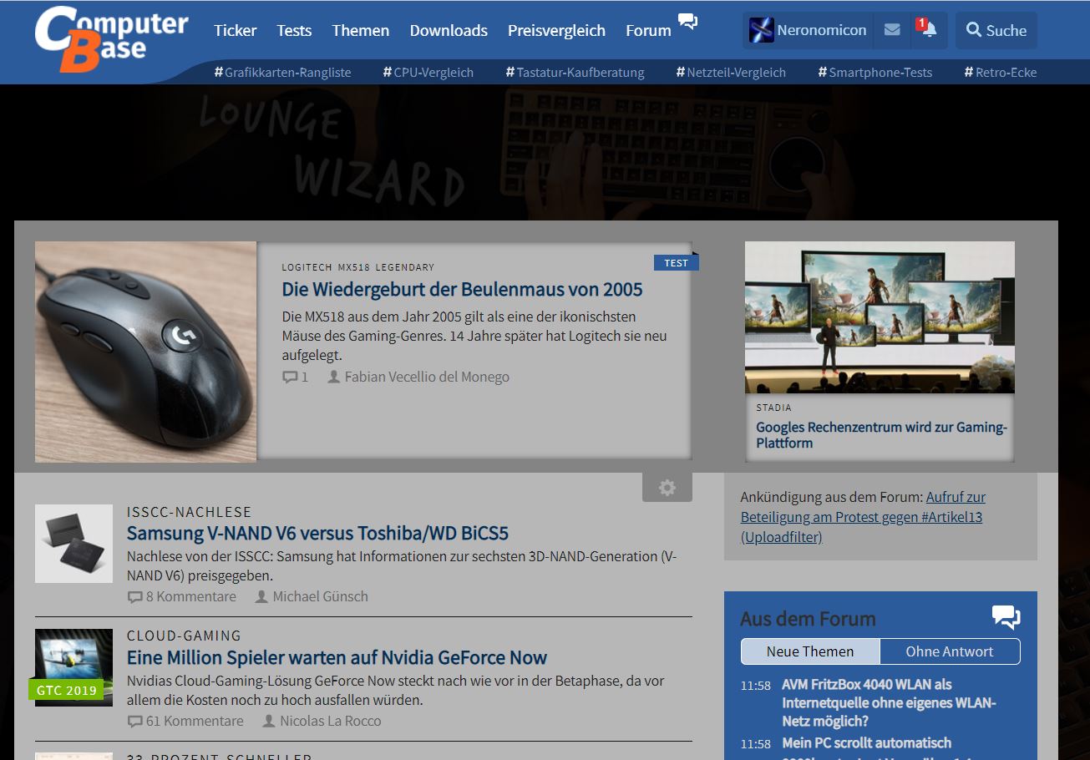This screenshot has width=1090, height=760.
Task: Click the speech bubbles icon in Aus dem Forum
Action: [1006, 617]
